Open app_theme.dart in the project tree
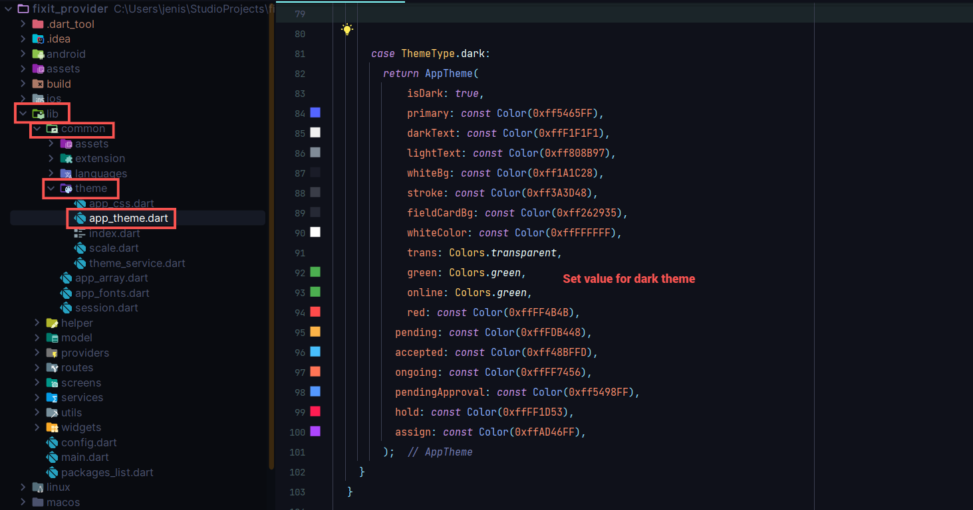Image resolution: width=973 pixels, height=510 pixels. click(x=128, y=218)
